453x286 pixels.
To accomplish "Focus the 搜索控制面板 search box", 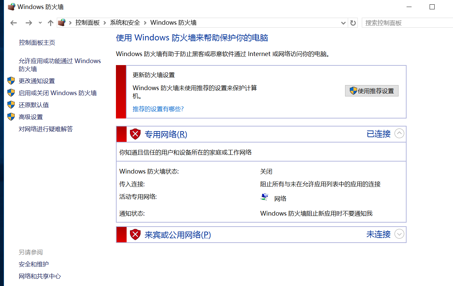I will (407, 23).
